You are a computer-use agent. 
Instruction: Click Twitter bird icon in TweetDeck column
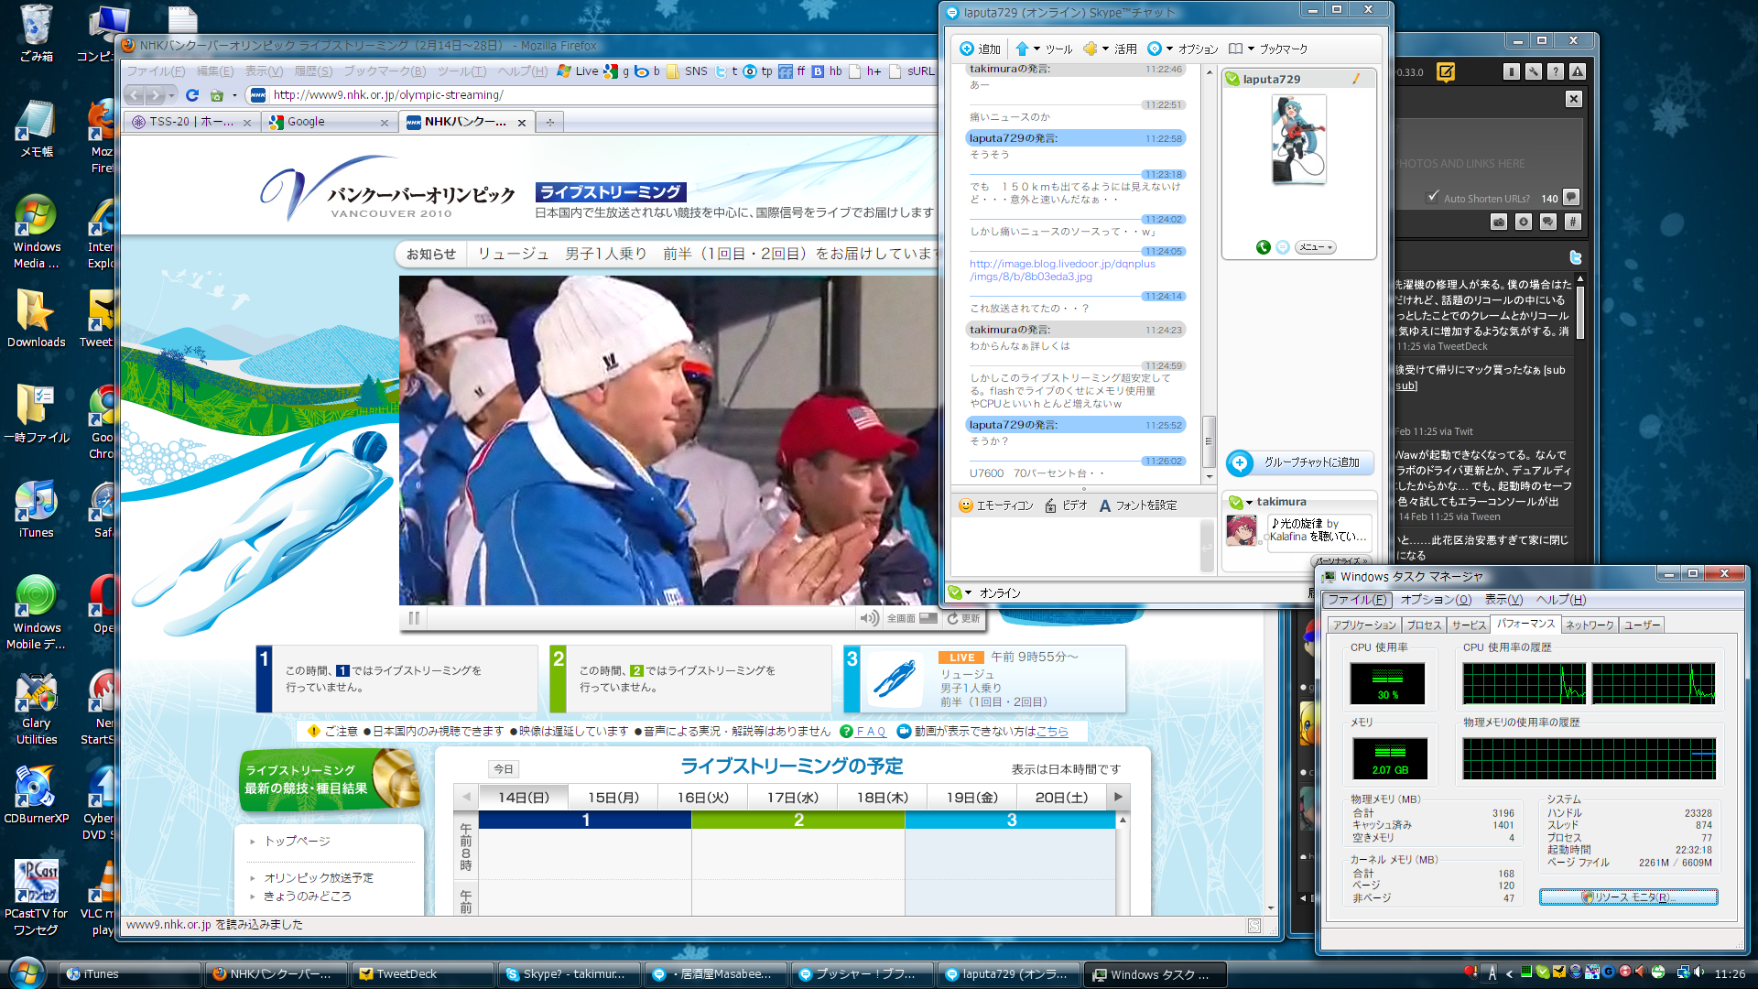click(x=1576, y=257)
